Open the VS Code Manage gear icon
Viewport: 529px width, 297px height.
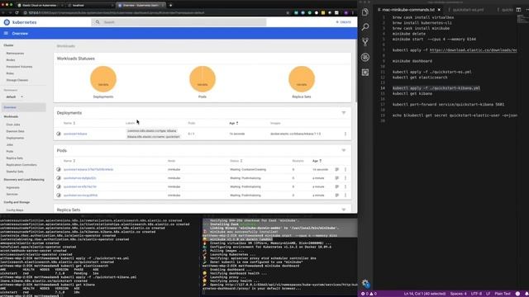coord(365,284)
